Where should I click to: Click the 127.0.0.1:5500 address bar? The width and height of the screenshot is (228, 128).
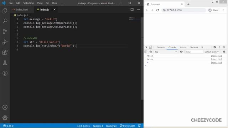point(184,10)
